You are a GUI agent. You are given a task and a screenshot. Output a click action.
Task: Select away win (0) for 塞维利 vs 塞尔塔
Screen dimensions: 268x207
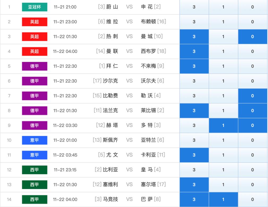[x=253, y=185]
